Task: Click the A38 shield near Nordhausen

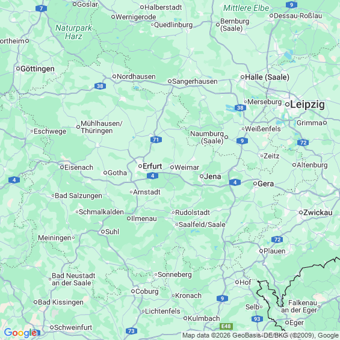Action: click(100, 86)
